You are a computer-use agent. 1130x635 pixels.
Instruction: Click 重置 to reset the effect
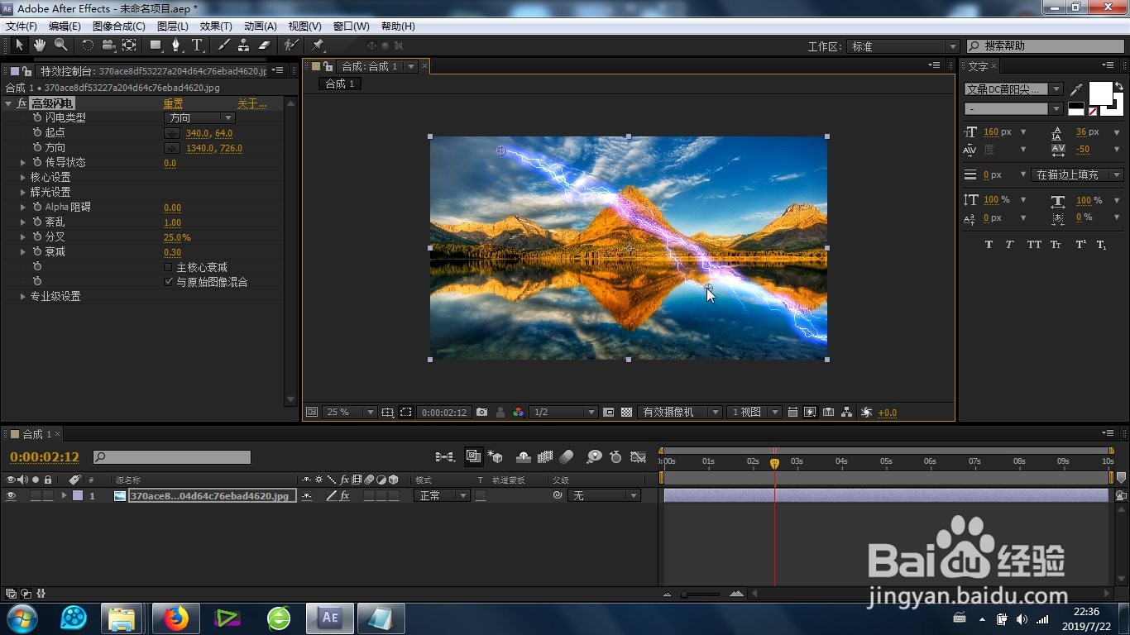click(173, 103)
